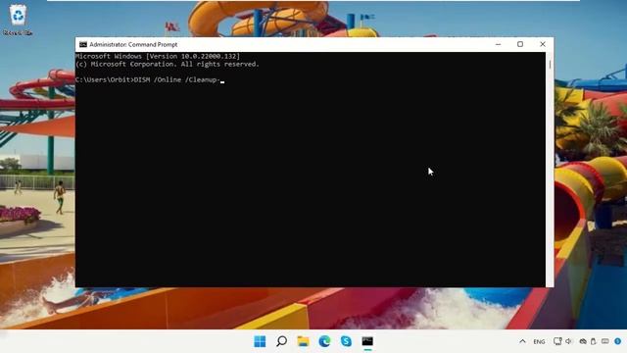Click the 'All rights reserved' copyright line
Image resolution: width=627 pixels, height=353 pixels.
168,64
